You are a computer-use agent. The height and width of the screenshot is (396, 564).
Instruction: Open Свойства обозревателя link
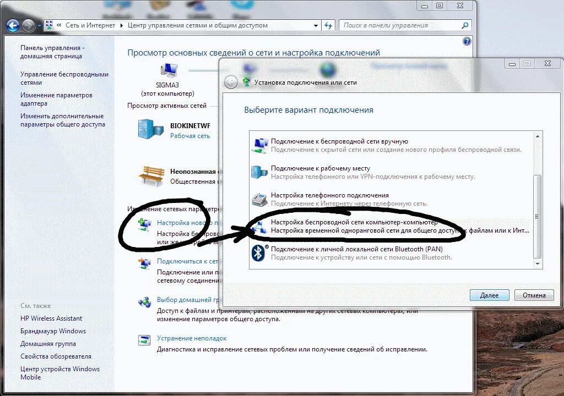[56, 356]
